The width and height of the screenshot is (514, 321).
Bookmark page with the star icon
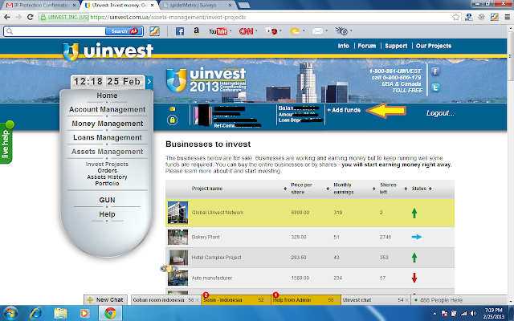coord(455,17)
